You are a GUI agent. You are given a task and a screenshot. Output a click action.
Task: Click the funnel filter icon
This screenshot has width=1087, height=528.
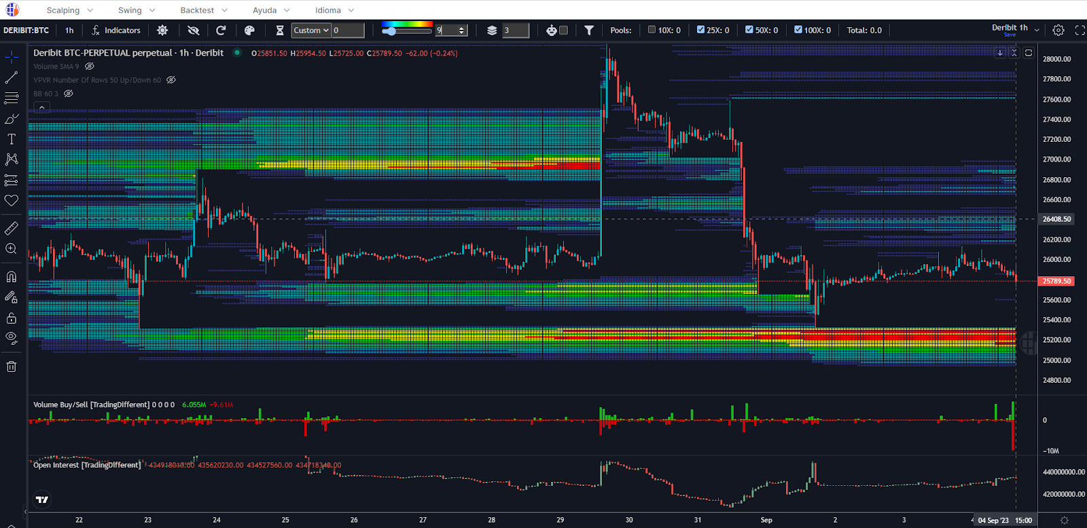coord(589,31)
